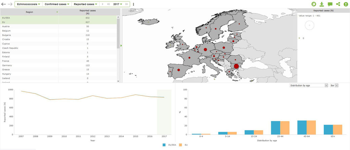Click the table scrollbar up arrow

tap(118, 17)
